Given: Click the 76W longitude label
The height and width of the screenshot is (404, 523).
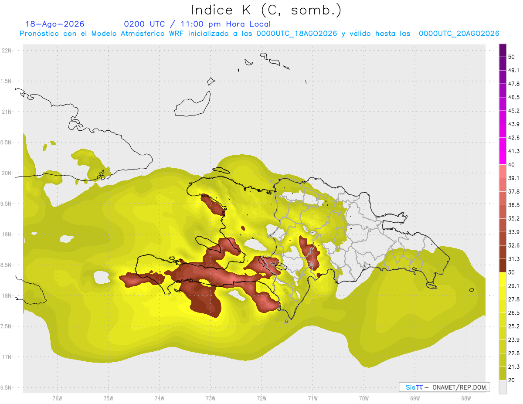Looking at the screenshot, I should coord(57,398).
